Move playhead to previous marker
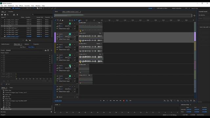This screenshot has width=210, height=118. tap(111, 101)
